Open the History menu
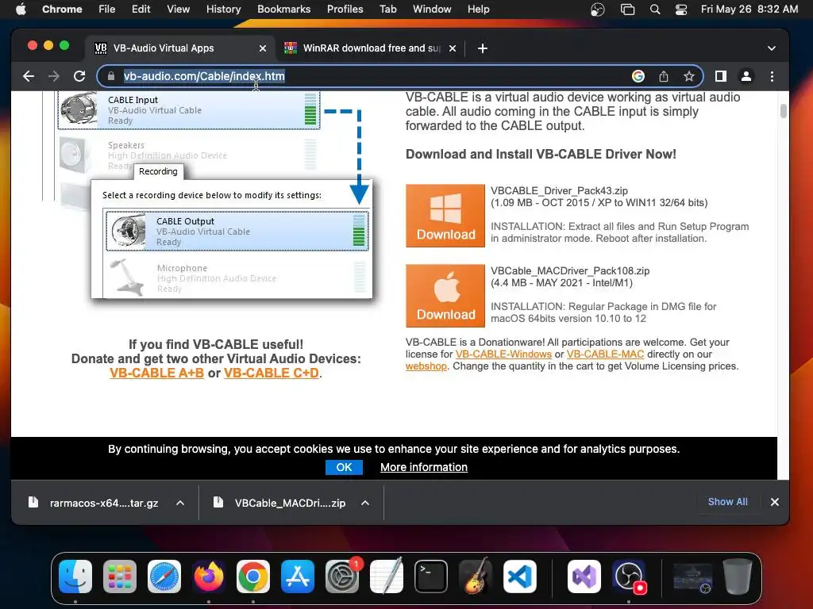Viewport: 813px width, 609px height. pyautogui.click(x=223, y=10)
